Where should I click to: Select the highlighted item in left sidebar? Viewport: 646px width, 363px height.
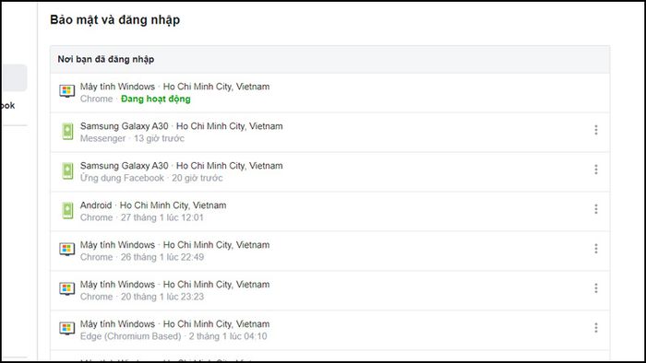[15, 77]
